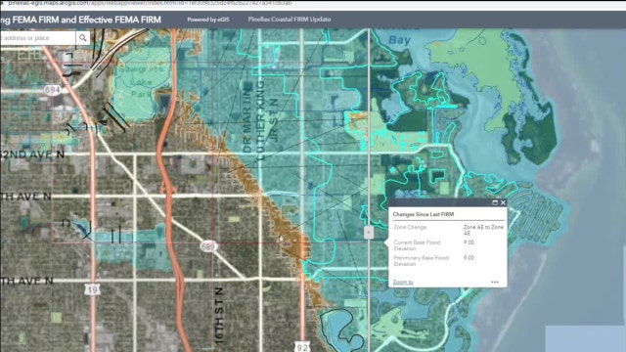Click the browser address bar URL
Image resolution: width=626 pixels, height=352 pixels.
click(150, 3)
